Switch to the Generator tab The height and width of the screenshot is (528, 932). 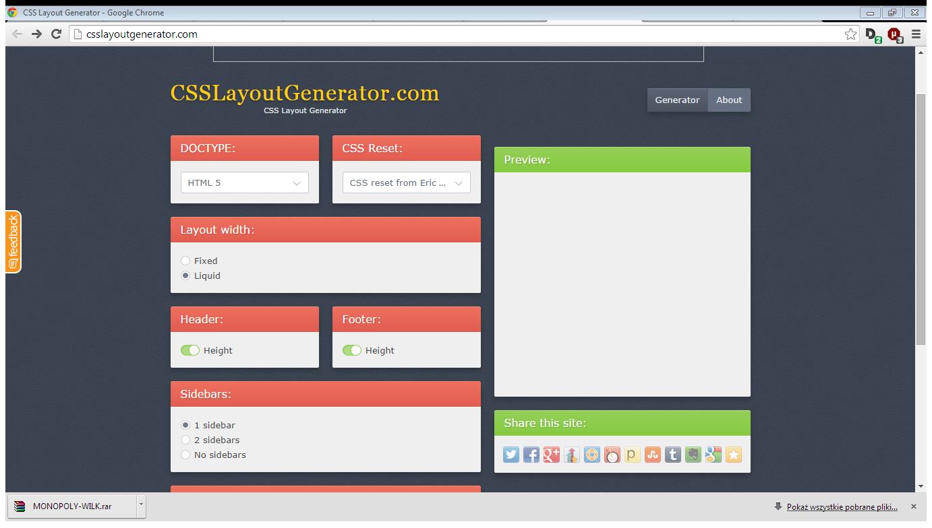(677, 100)
